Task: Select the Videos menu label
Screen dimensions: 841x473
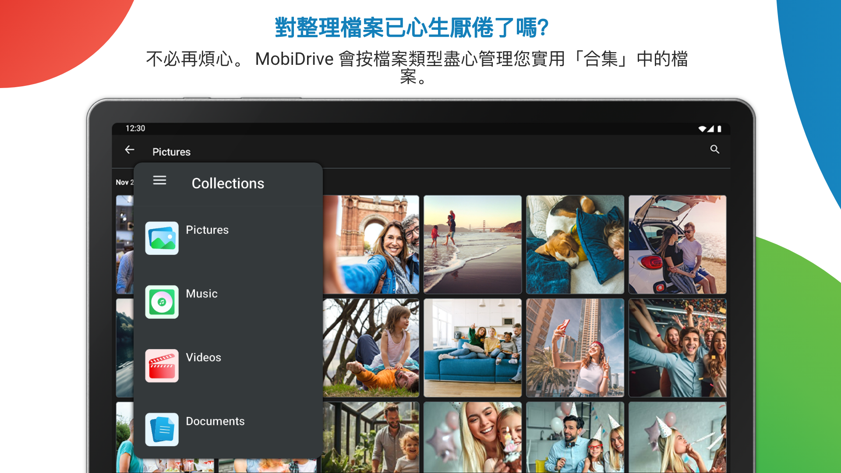Action: pyautogui.click(x=203, y=357)
